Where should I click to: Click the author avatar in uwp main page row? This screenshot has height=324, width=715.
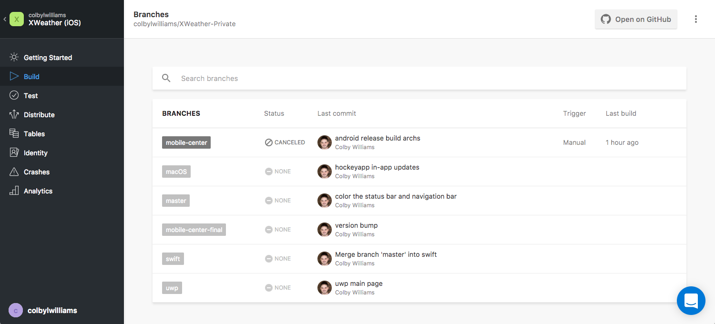coord(325,288)
